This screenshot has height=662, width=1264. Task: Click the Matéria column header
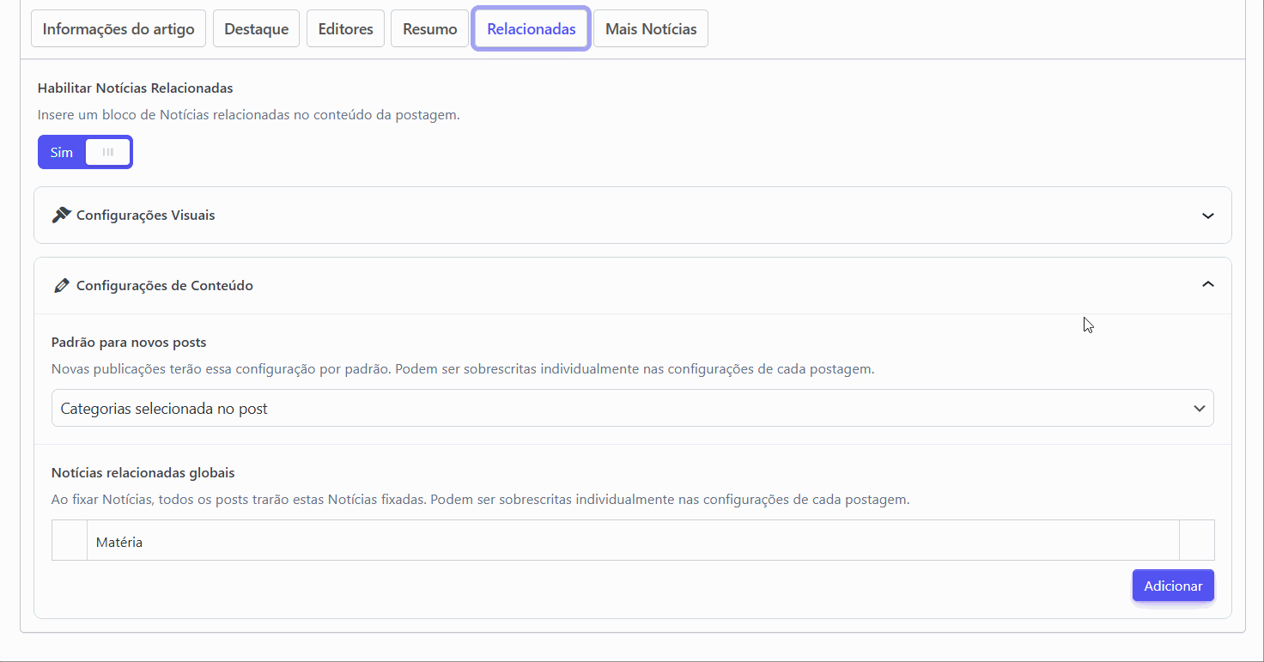coord(119,542)
